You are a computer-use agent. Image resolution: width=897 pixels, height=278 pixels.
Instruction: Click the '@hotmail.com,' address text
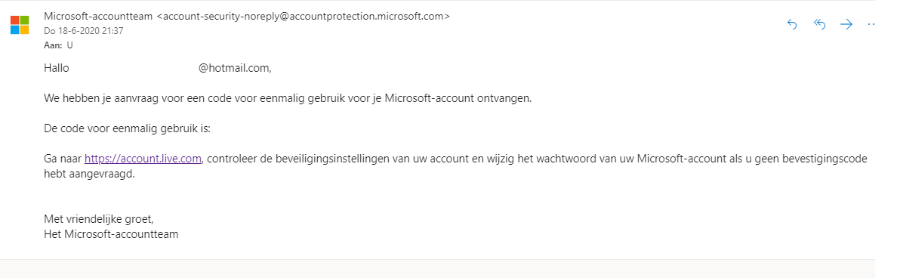coord(235,68)
